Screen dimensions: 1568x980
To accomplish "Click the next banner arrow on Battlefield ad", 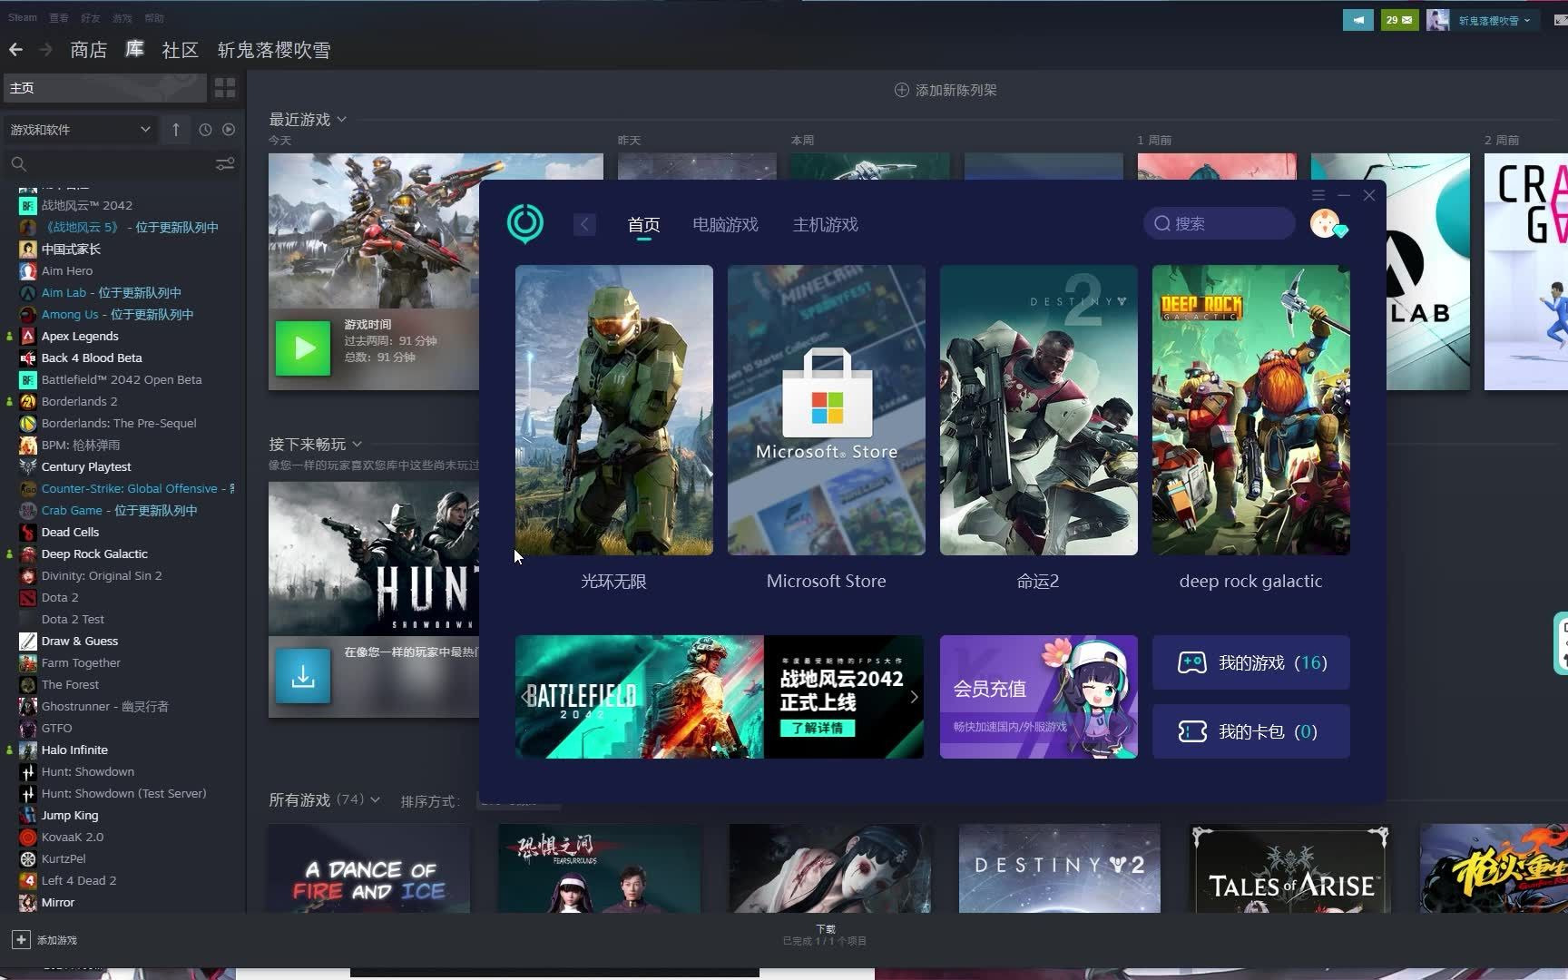I will coord(914,697).
